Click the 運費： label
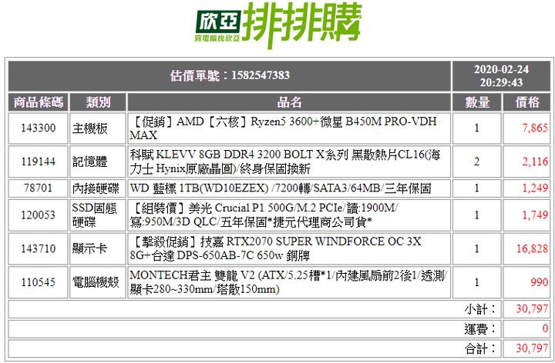The image size is (555, 363). [480, 329]
